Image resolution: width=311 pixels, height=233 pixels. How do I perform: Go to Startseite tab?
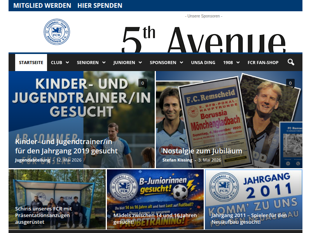(x=31, y=63)
